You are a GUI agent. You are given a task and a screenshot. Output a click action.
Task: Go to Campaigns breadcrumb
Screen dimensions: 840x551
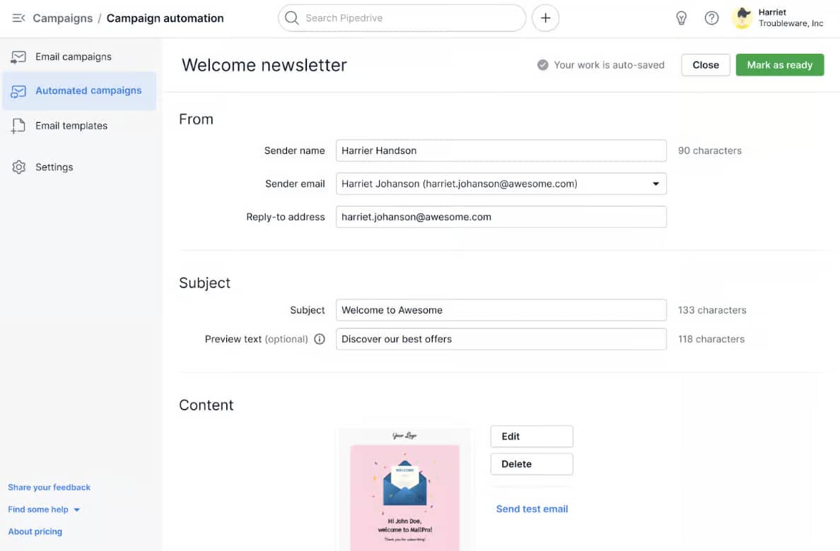tap(63, 18)
